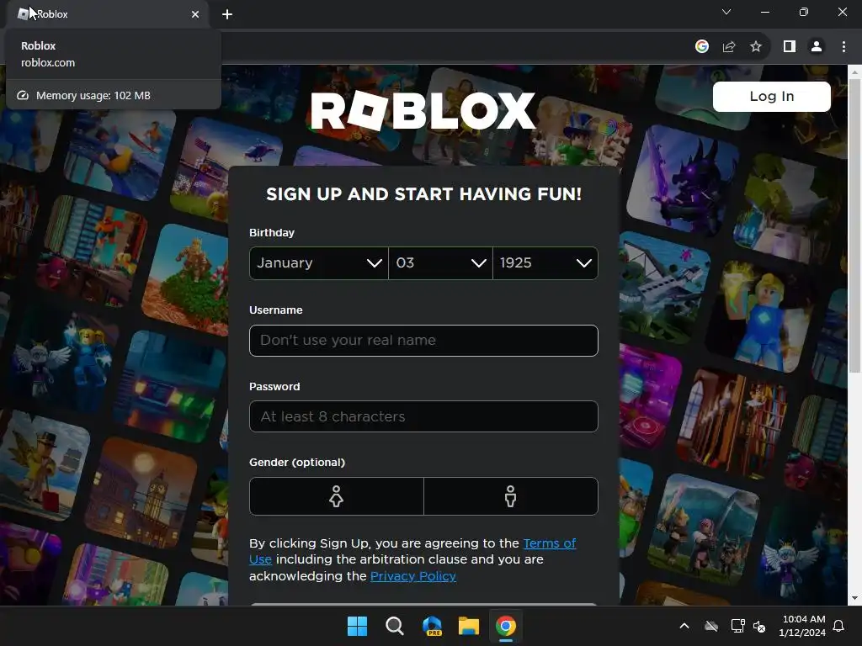Click the purple dragon game thumbnail

tap(682, 180)
